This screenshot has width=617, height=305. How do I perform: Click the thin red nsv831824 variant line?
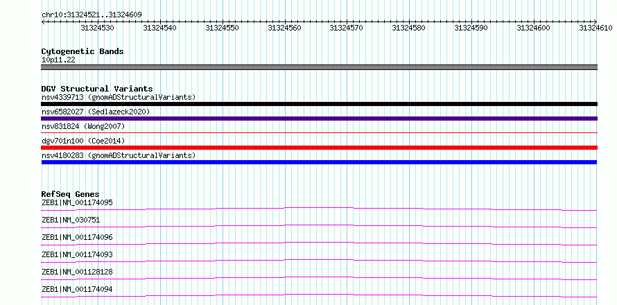tap(319, 133)
